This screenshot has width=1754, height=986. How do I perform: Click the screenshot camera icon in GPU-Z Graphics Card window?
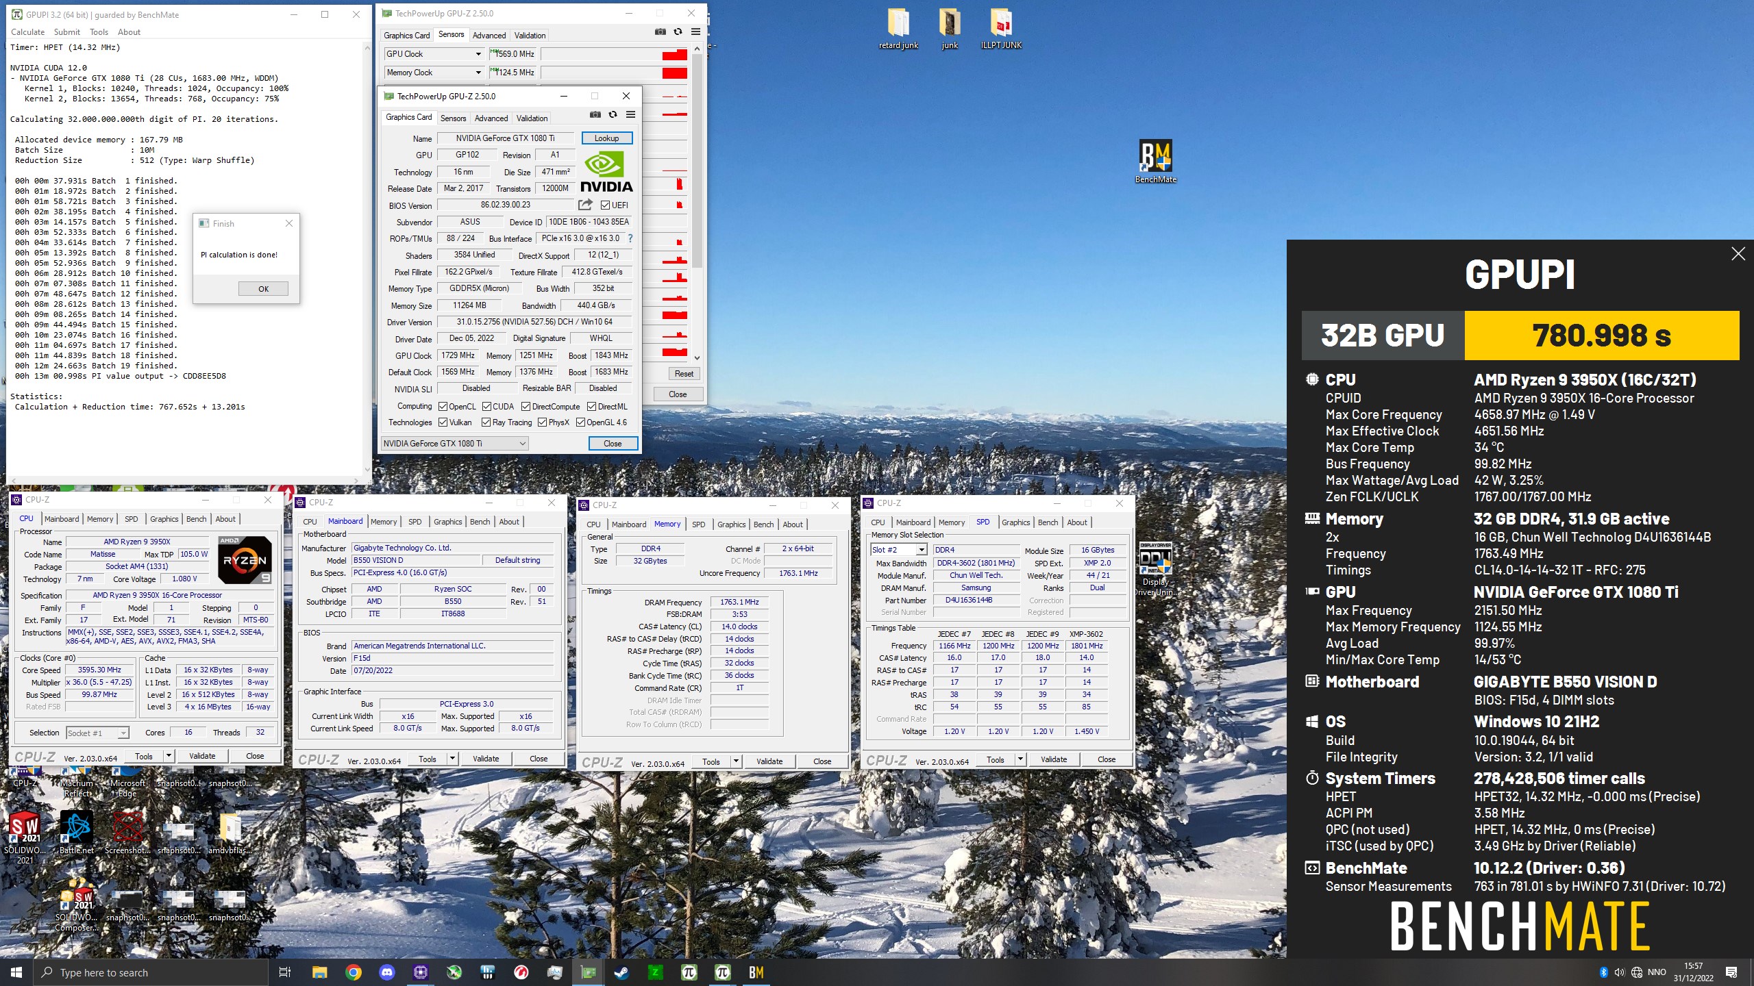point(595,115)
